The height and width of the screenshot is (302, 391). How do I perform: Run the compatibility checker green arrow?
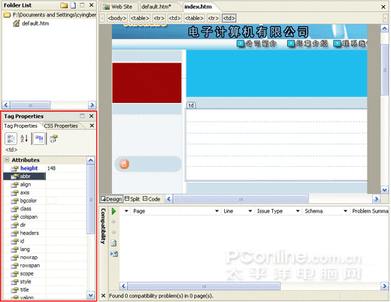114,211
